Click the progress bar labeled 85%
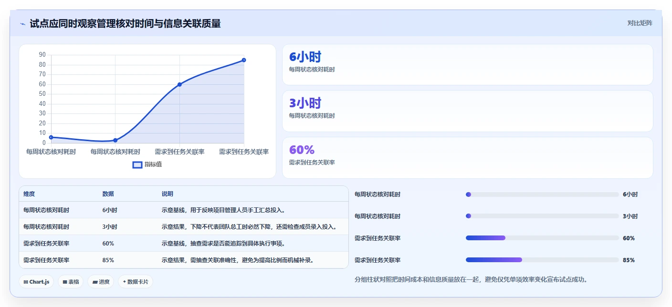672x307 pixels. (x=542, y=260)
